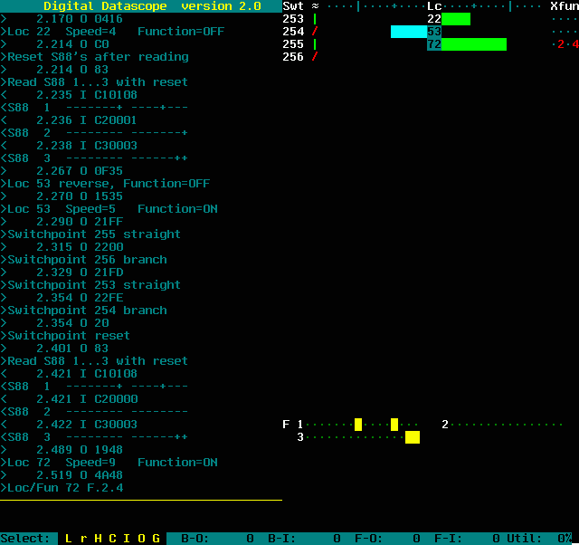
Task: Click switch number 254 in the Swt list
Action: click(293, 32)
